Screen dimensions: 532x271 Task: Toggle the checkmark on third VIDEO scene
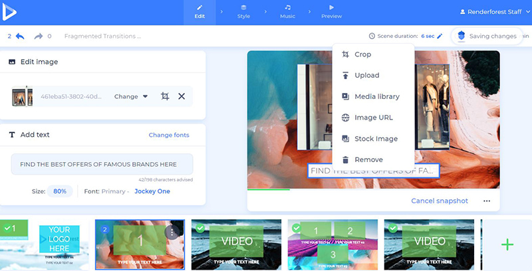[198, 228]
